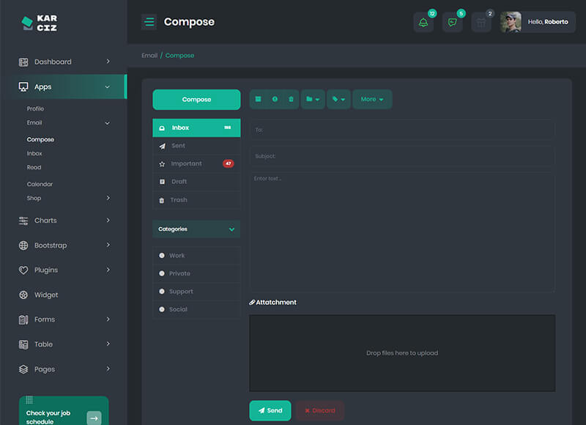Open the folder dropdown in mail toolbar
Viewport: 586px width, 425px height.
pyautogui.click(x=313, y=99)
